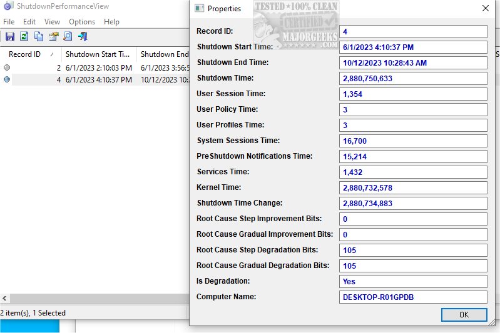Screen dimensions: 500x333
Task: Click the 'Services Time:' label
Action: pyautogui.click(x=223, y=172)
